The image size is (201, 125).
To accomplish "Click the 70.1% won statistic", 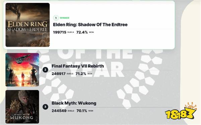I will pos(82,111).
